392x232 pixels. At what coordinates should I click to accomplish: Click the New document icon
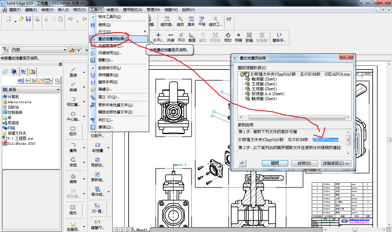point(8,19)
